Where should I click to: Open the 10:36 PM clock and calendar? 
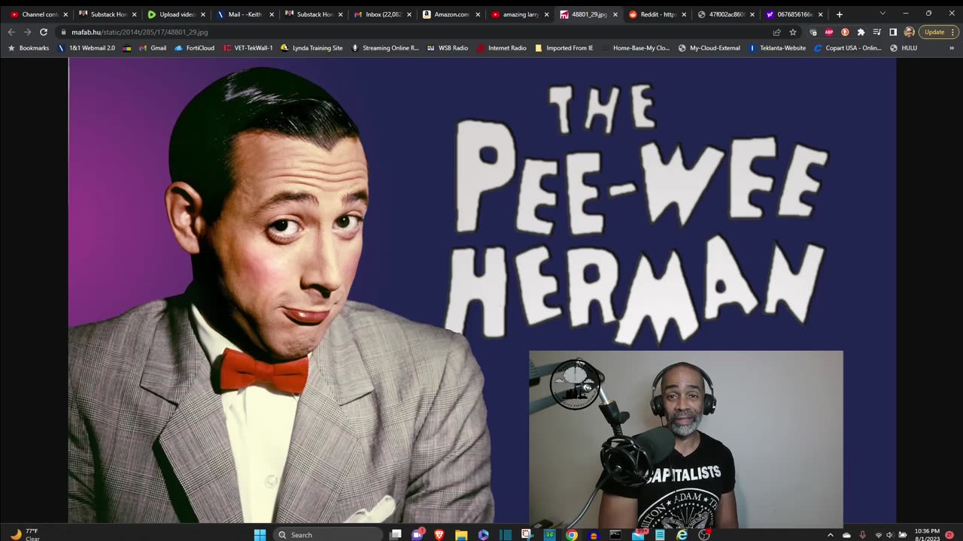pos(927,535)
